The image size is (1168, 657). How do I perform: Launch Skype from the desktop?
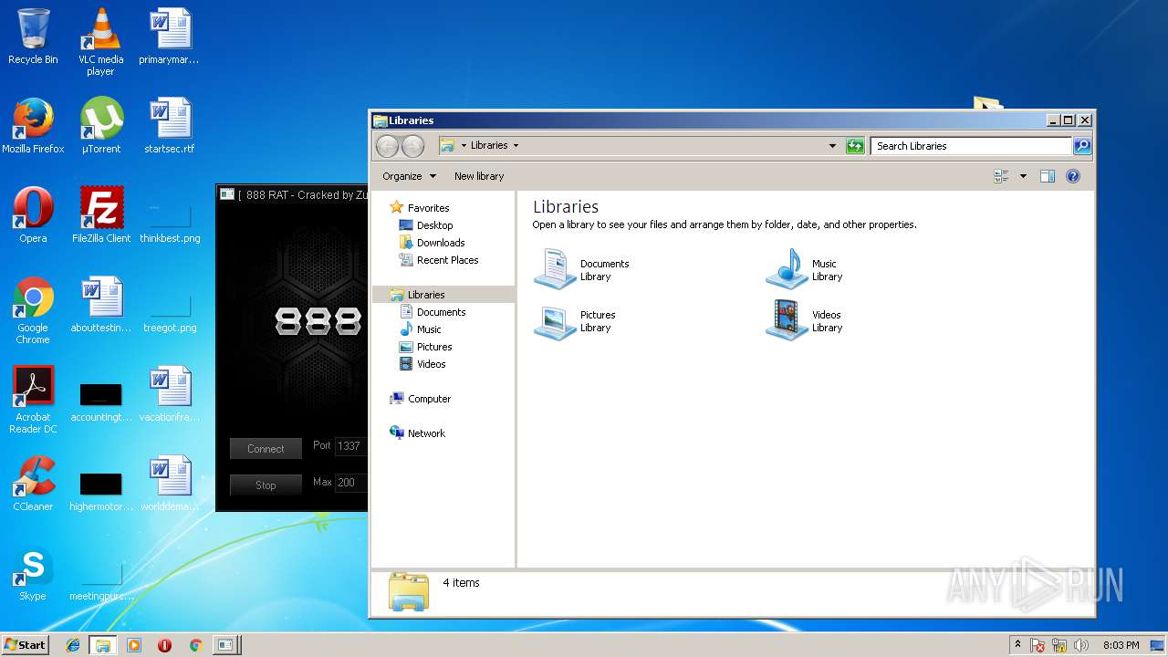click(33, 573)
